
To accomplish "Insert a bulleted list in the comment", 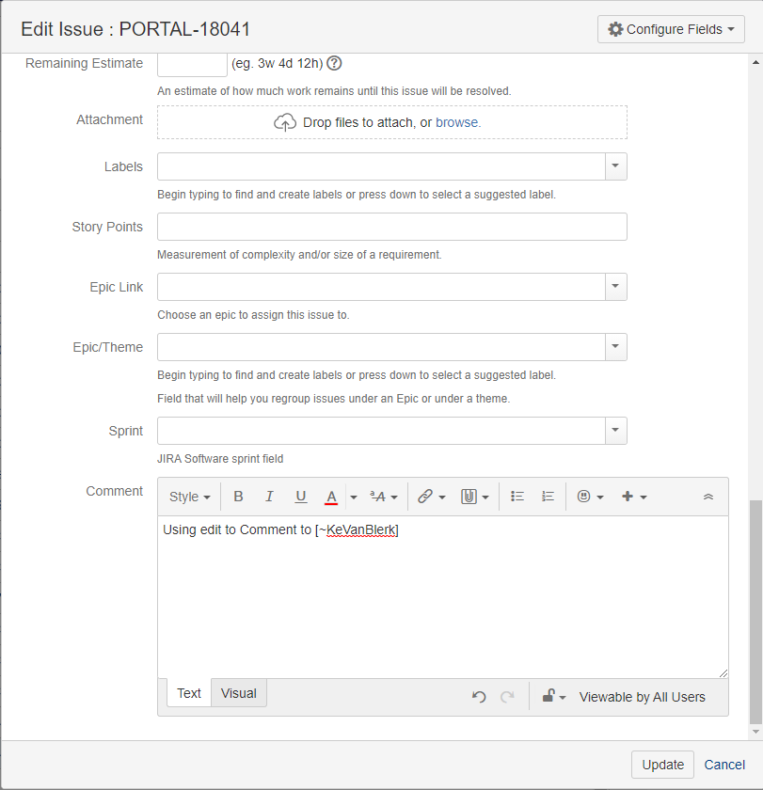I will pyautogui.click(x=517, y=496).
